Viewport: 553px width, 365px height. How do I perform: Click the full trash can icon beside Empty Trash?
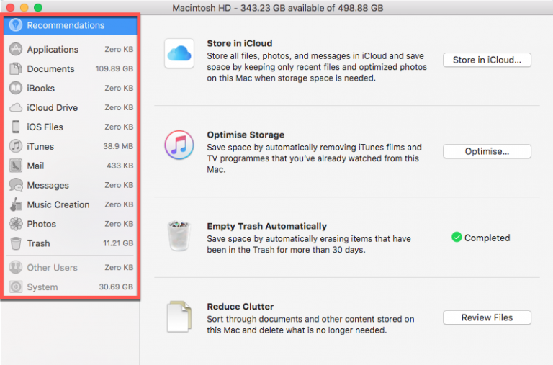(x=179, y=235)
